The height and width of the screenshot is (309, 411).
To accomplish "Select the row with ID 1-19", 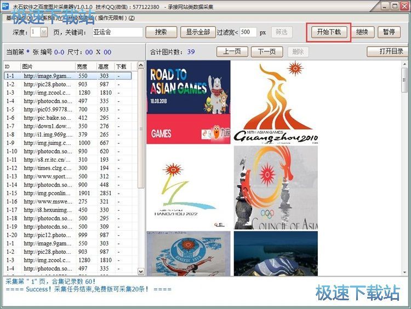I will click(67, 226).
